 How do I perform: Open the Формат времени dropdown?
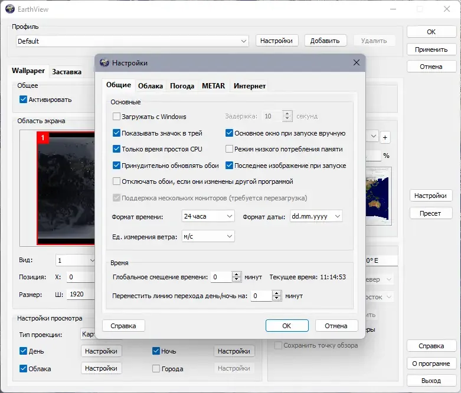(208, 216)
